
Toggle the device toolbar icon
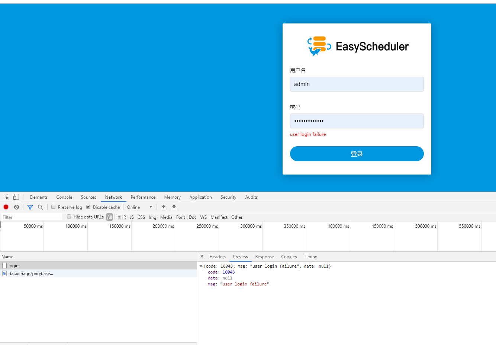16,197
